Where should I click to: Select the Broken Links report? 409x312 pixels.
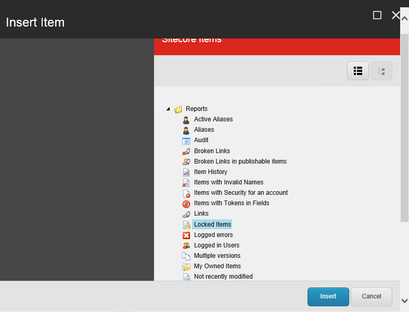click(x=212, y=151)
